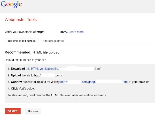This screenshot has width=155, height=116.
Task: Click the 'Recommended: HTML file upload' heading
Action: tap(32, 52)
